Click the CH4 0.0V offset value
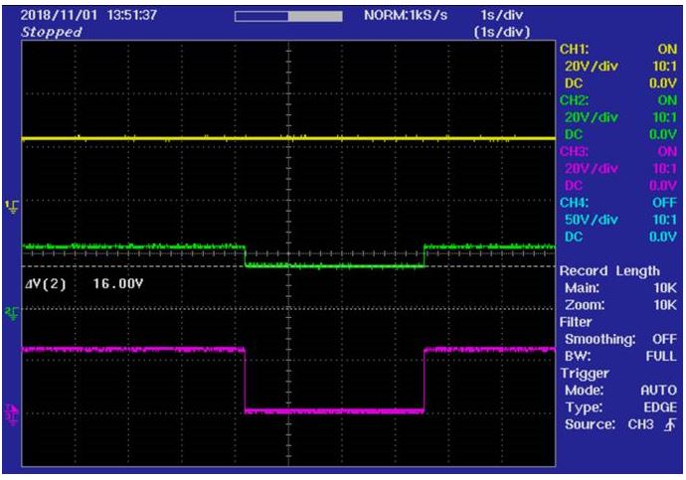The image size is (686, 480). click(663, 237)
